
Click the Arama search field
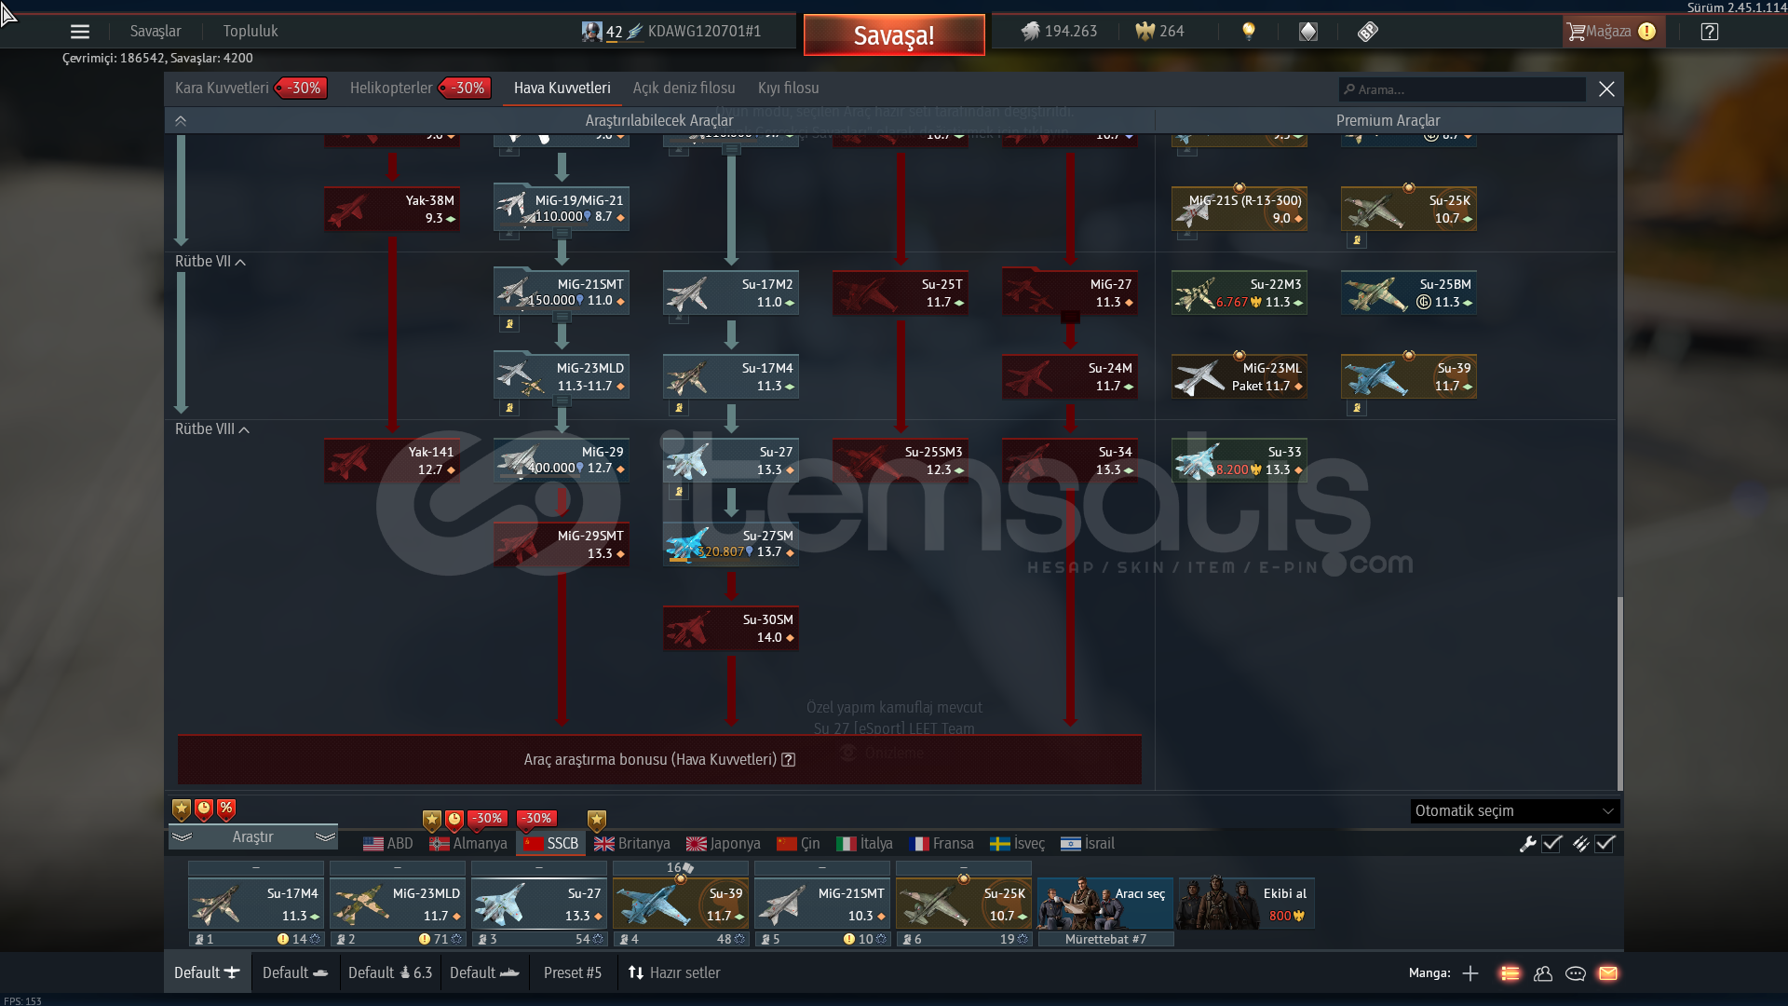click(x=1462, y=89)
